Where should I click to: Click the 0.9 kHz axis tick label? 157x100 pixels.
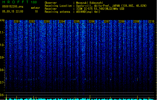click(x=2, y=57)
